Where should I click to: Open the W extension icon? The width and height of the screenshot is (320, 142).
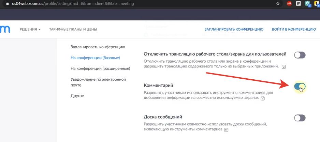[x=299, y=4]
